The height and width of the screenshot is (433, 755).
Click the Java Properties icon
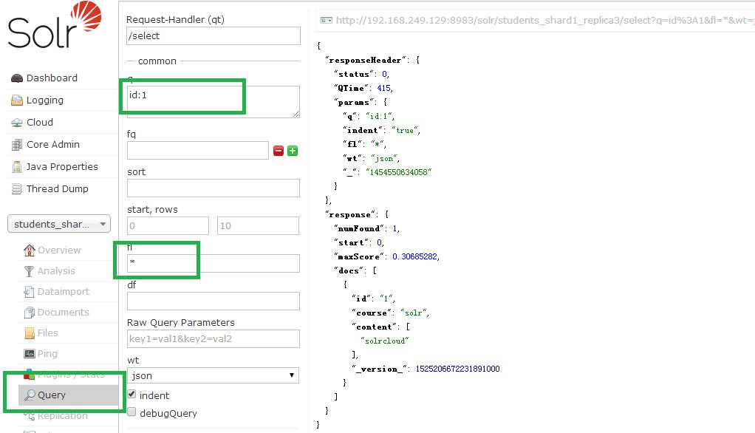tap(17, 167)
